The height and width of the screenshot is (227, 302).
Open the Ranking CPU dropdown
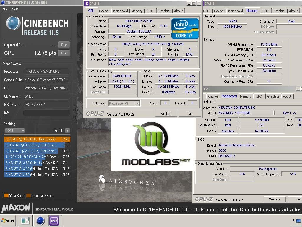click(15, 131)
